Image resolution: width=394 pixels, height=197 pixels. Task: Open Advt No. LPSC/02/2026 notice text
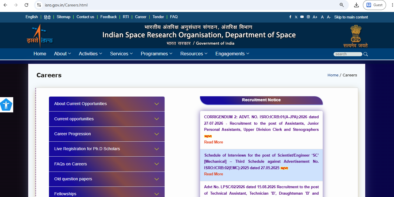[x=261, y=190]
